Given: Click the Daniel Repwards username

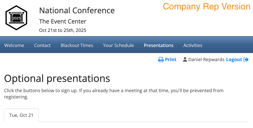Looking at the screenshot, I should [206, 60].
